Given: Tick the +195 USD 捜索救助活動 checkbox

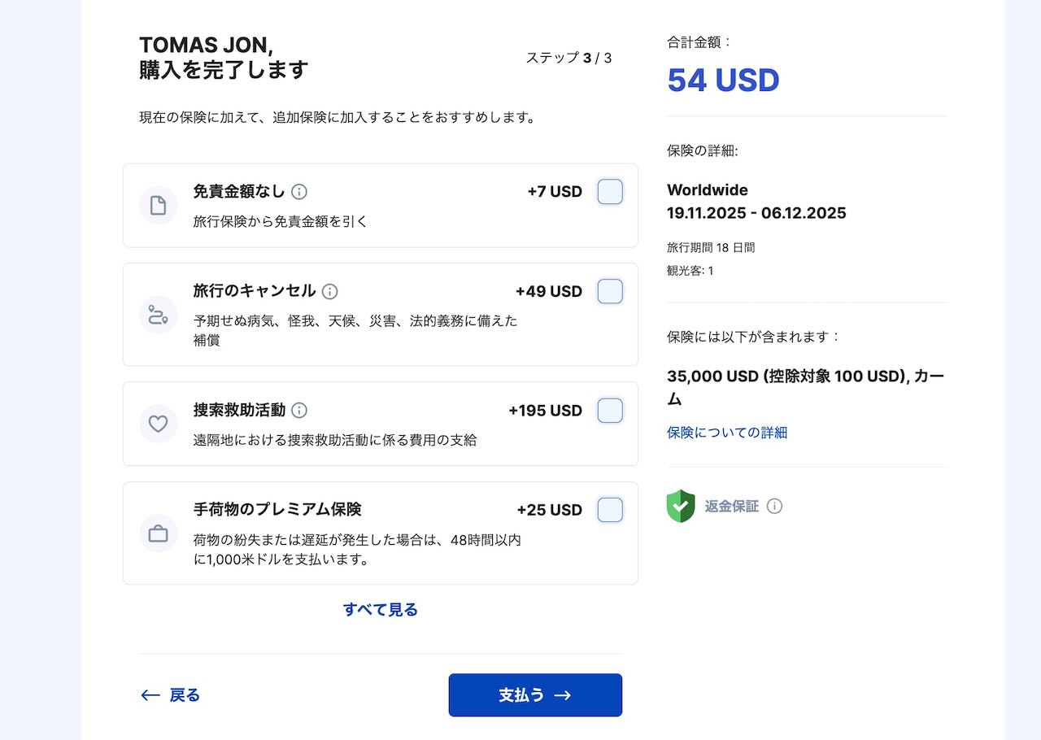Looking at the screenshot, I should point(610,411).
